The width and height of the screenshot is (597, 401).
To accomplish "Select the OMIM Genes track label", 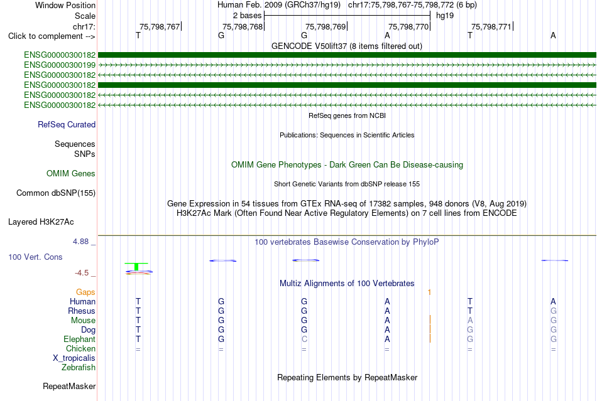I will (x=70, y=174).
